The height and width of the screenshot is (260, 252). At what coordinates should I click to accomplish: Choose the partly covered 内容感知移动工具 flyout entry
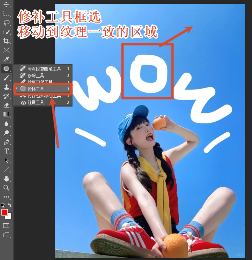pos(43,97)
